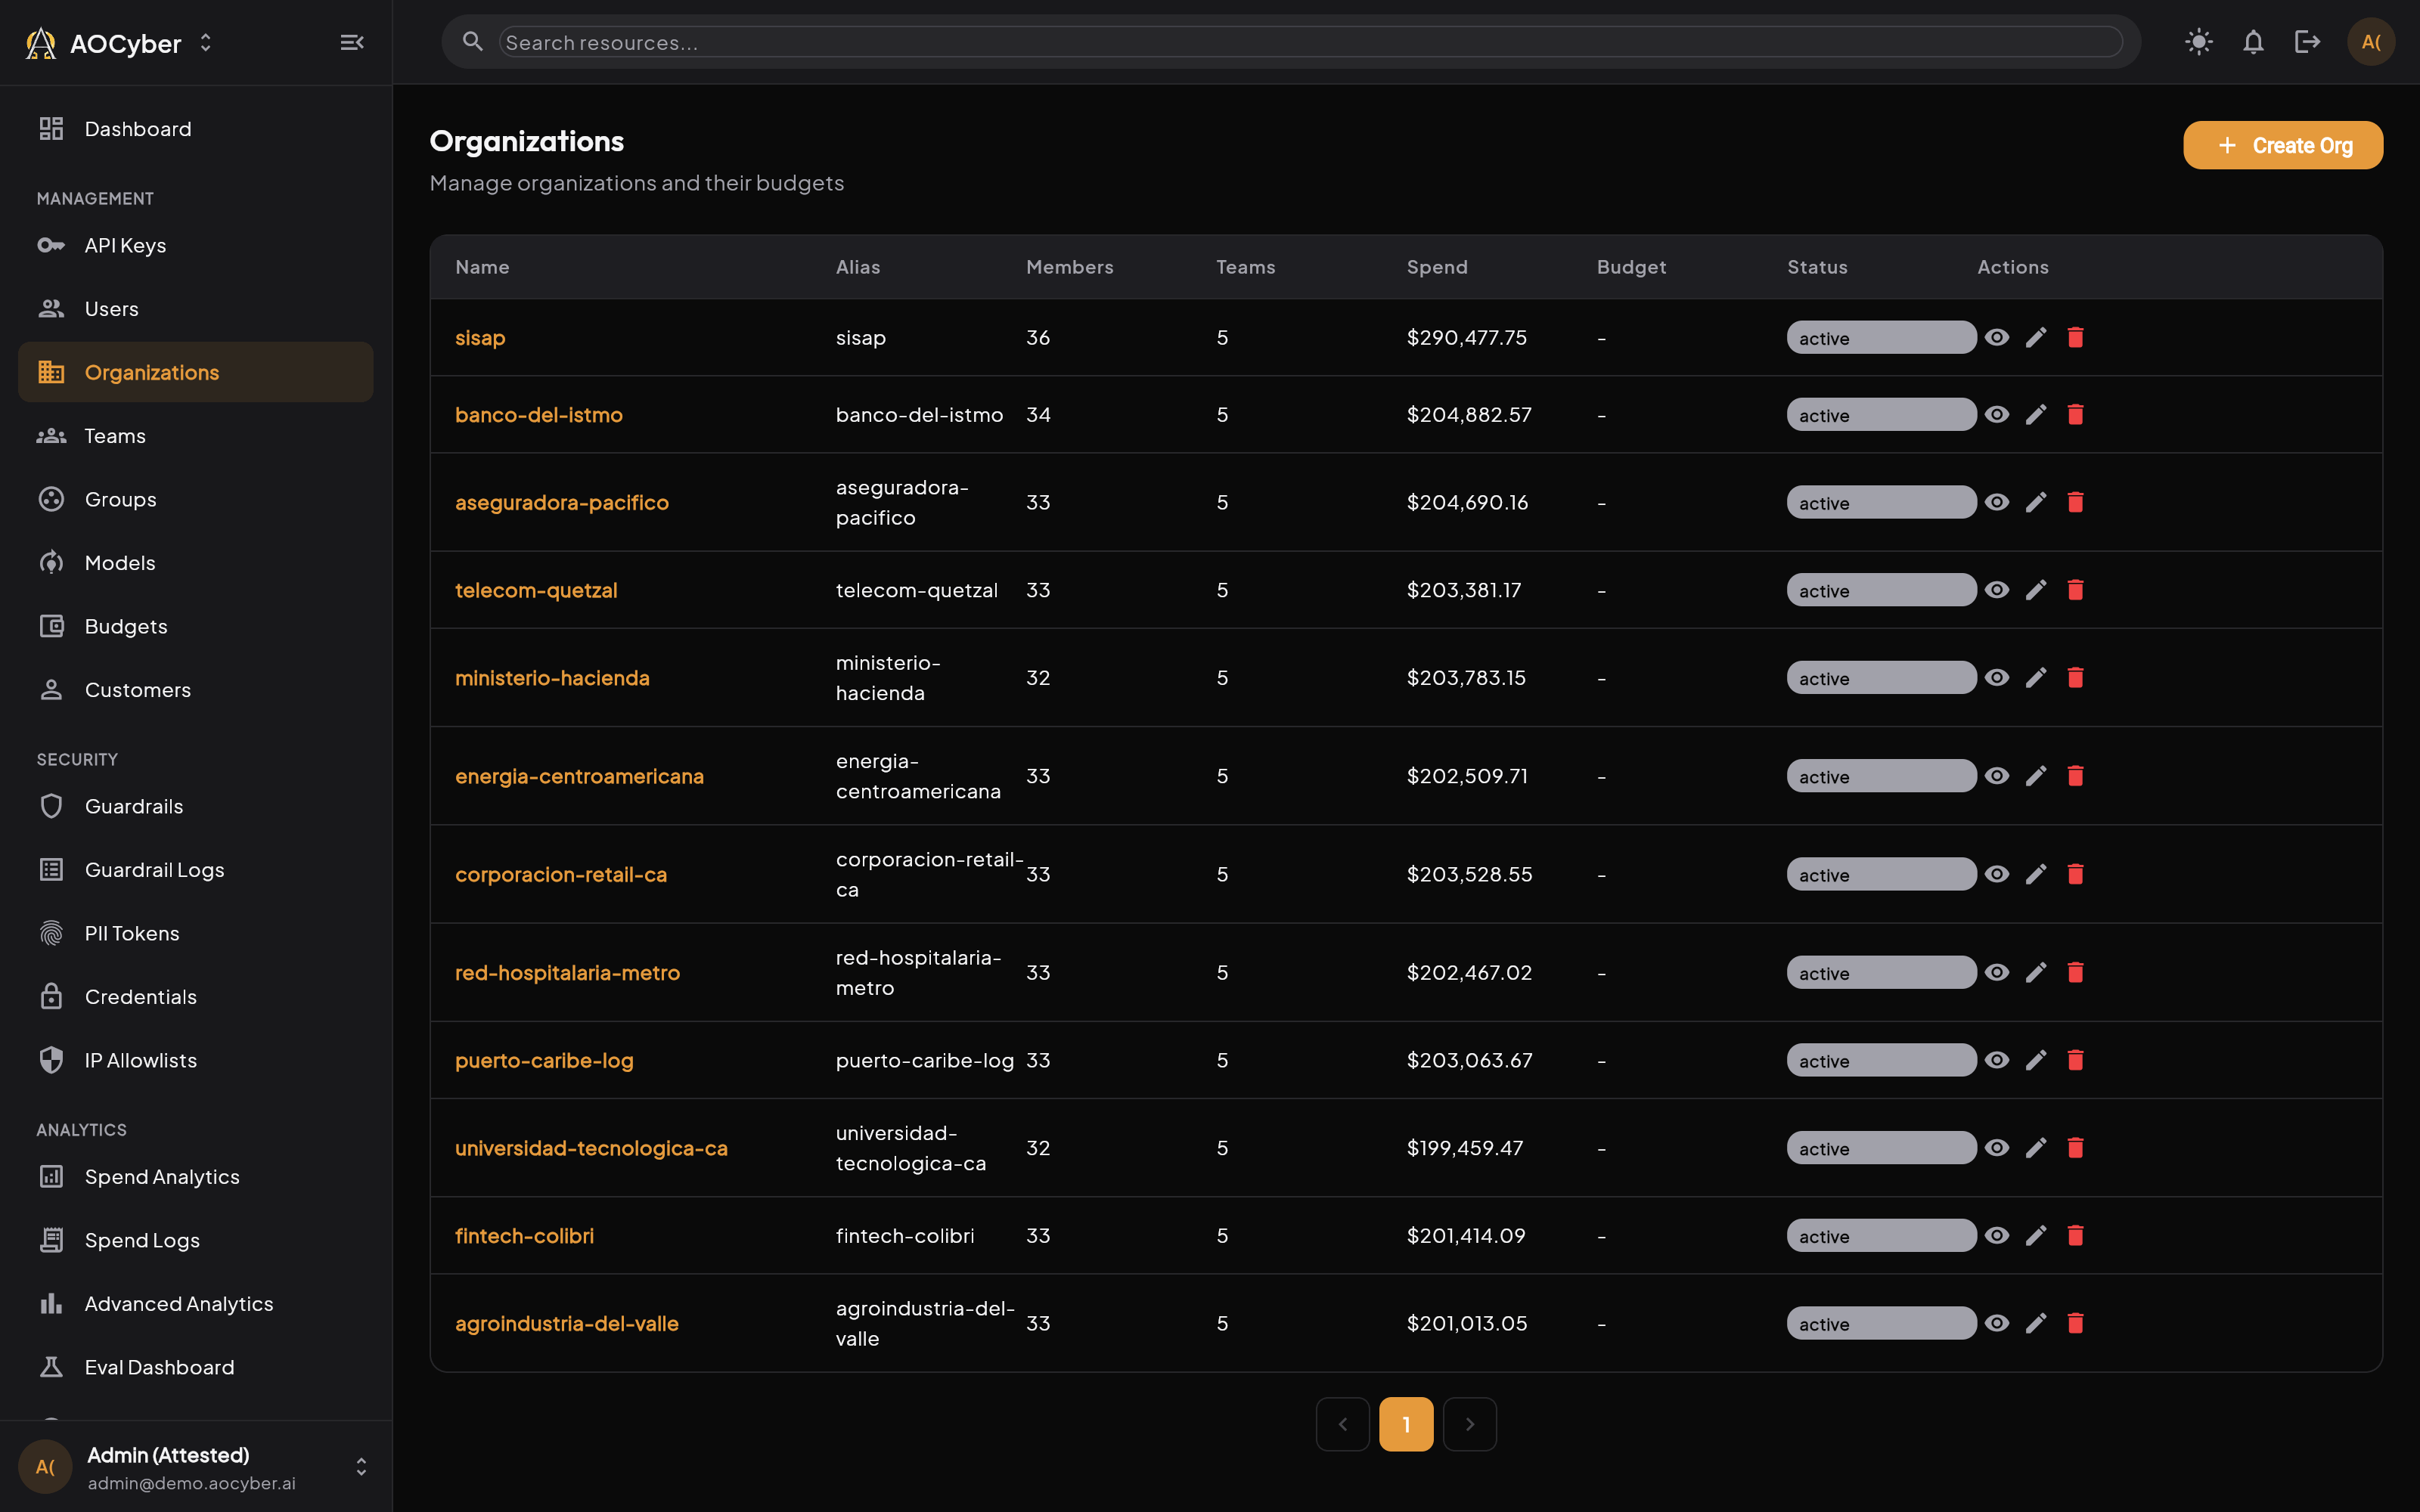Click the Eval Dashboard flask icon
2420x1512 pixels.
(x=51, y=1367)
